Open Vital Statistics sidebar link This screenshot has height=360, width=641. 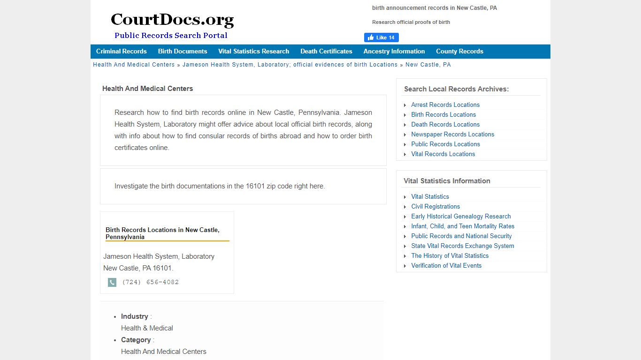pos(430,197)
